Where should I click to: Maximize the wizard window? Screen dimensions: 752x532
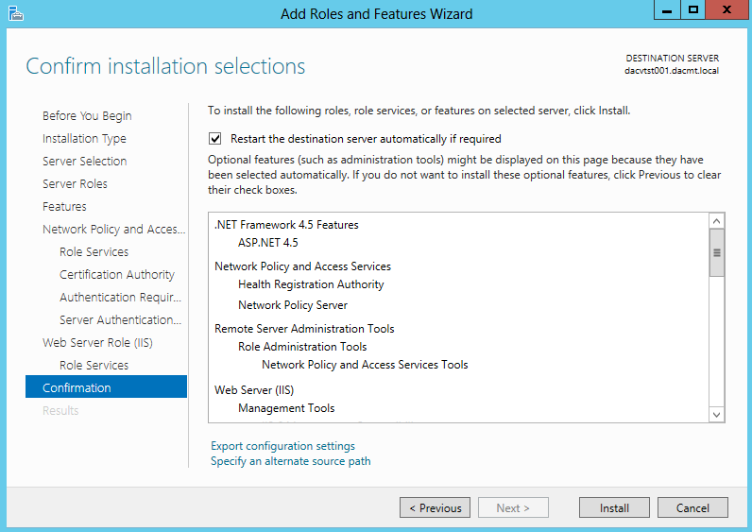692,9
